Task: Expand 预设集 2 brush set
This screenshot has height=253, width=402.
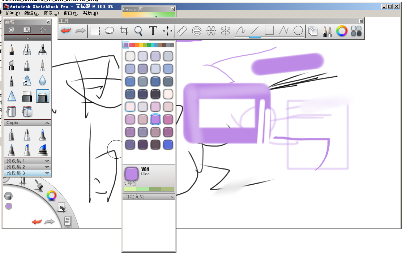Action: [x=28, y=167]
